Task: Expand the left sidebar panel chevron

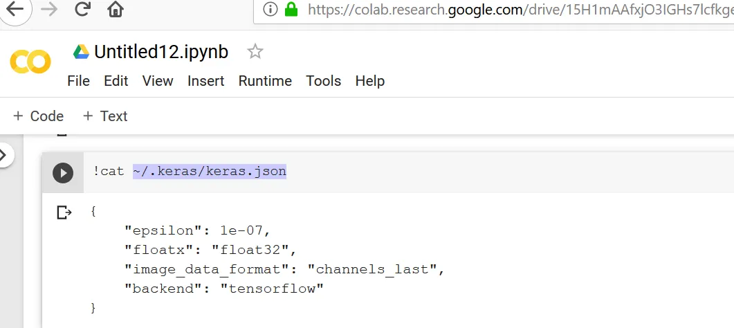Action: [x=4, y=156]
